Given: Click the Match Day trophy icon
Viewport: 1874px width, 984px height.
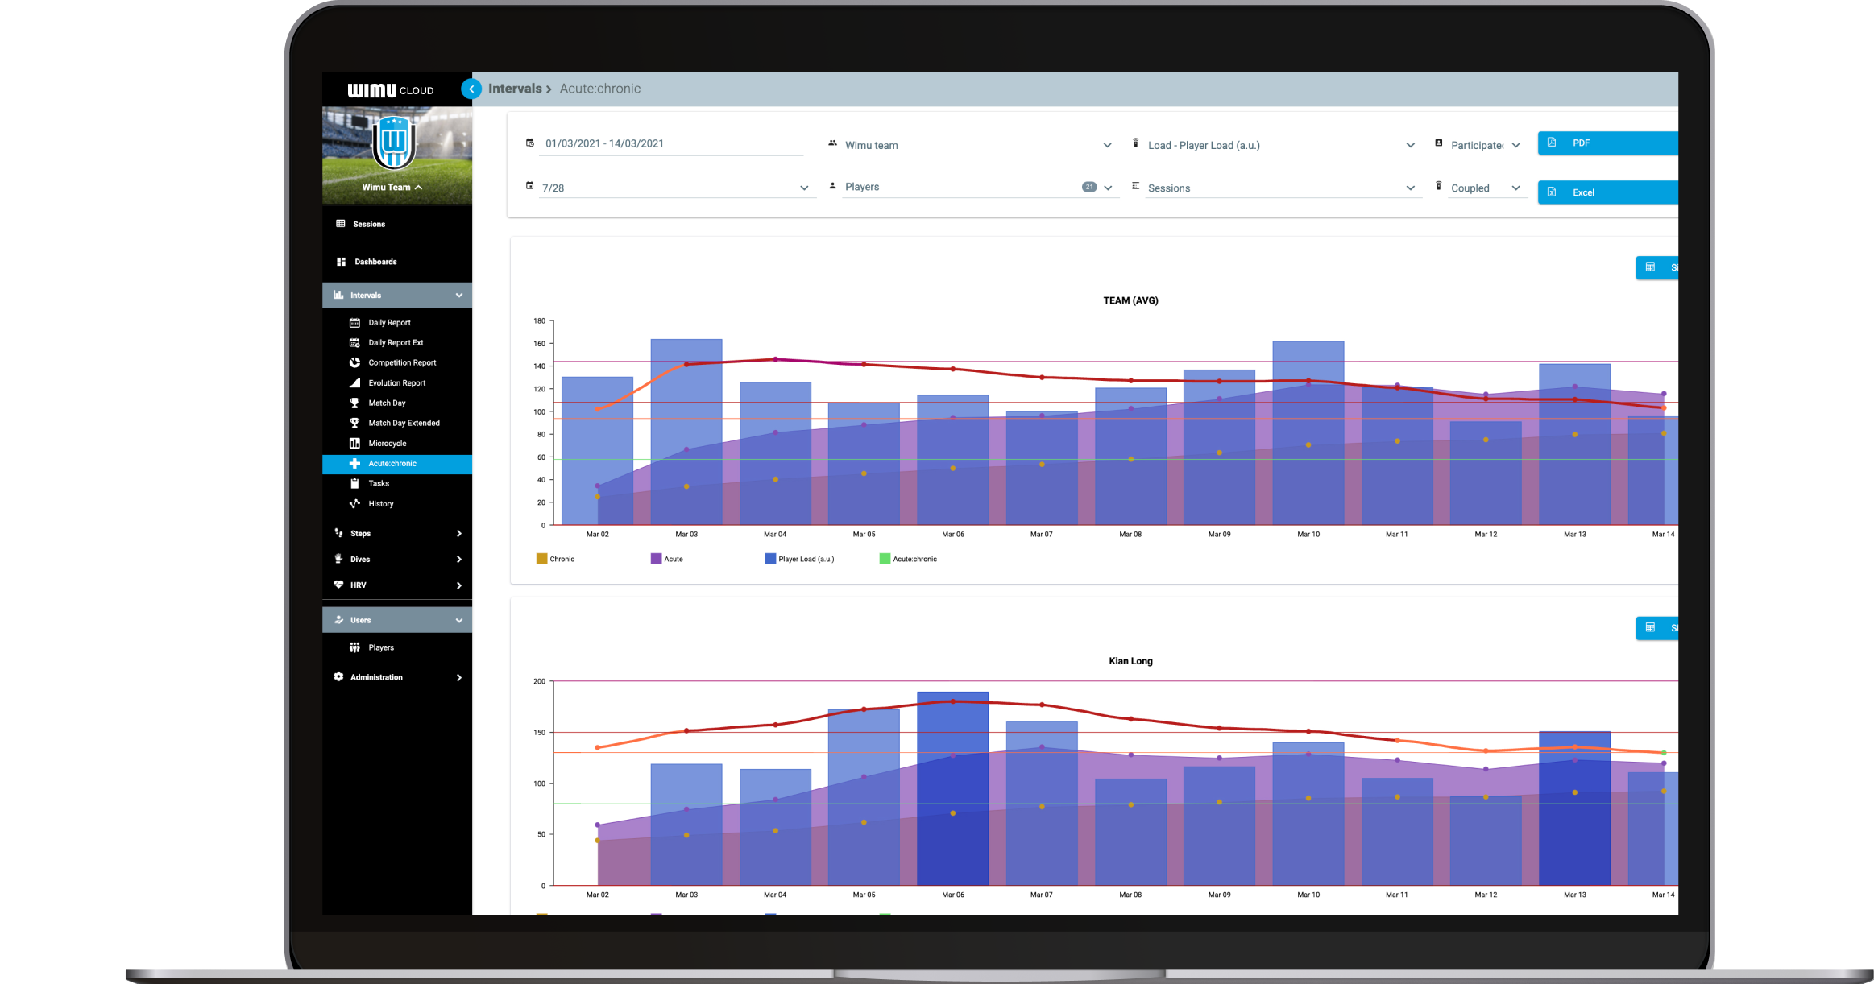Looking at the screenshot, I should click(354, 403).
